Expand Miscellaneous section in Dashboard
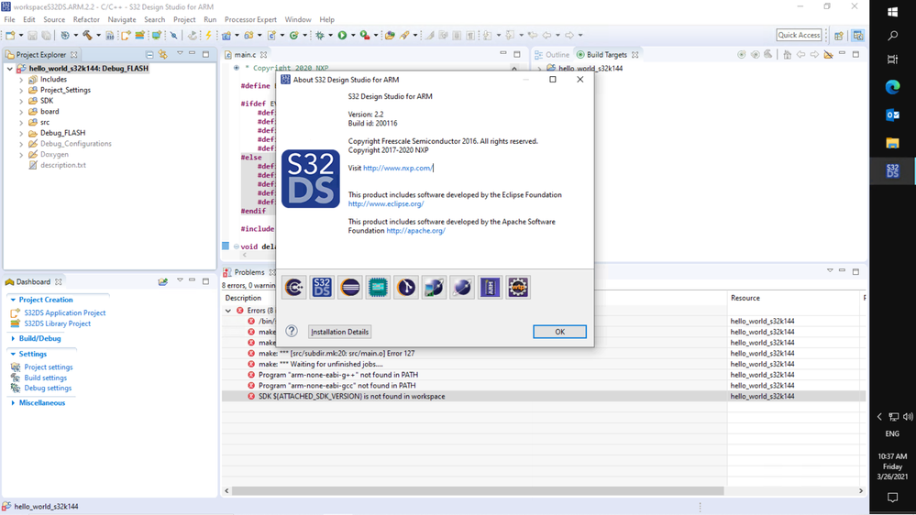Screen dimensions: 916x515 click(x=13, y=403)
